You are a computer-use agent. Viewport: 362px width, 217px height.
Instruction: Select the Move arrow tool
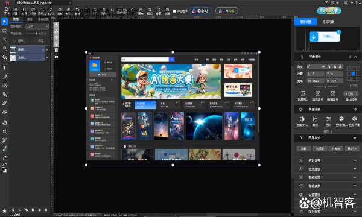point(4,22)
